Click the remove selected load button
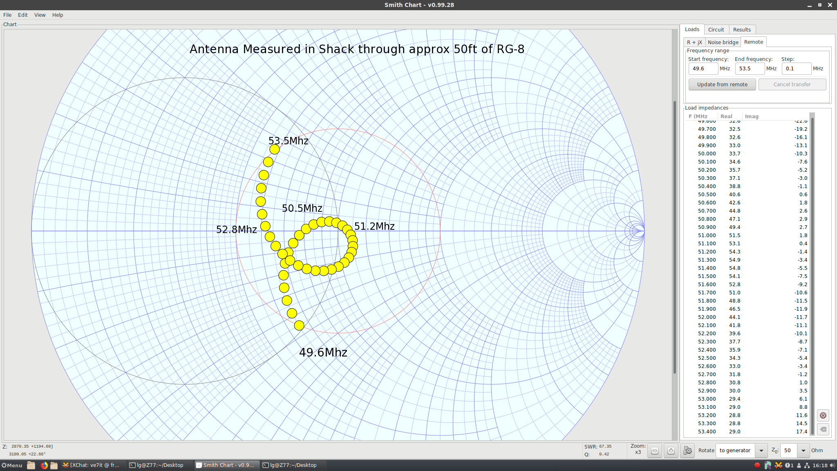837x471 pixels. point(823,429)
